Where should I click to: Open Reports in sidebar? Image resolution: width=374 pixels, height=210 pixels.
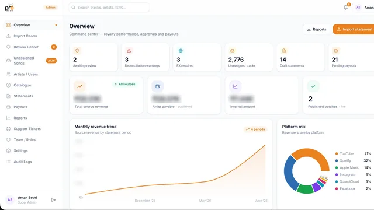[x=32, y=118]
